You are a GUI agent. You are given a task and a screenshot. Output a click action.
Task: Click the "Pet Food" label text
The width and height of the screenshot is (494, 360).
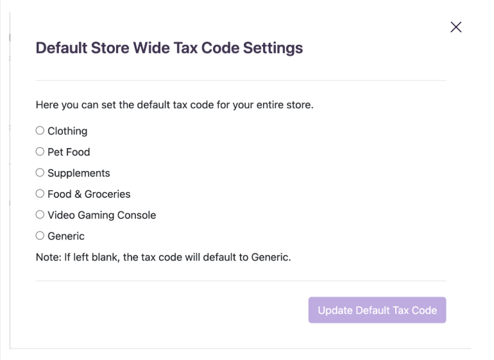[x=69, y=152]
